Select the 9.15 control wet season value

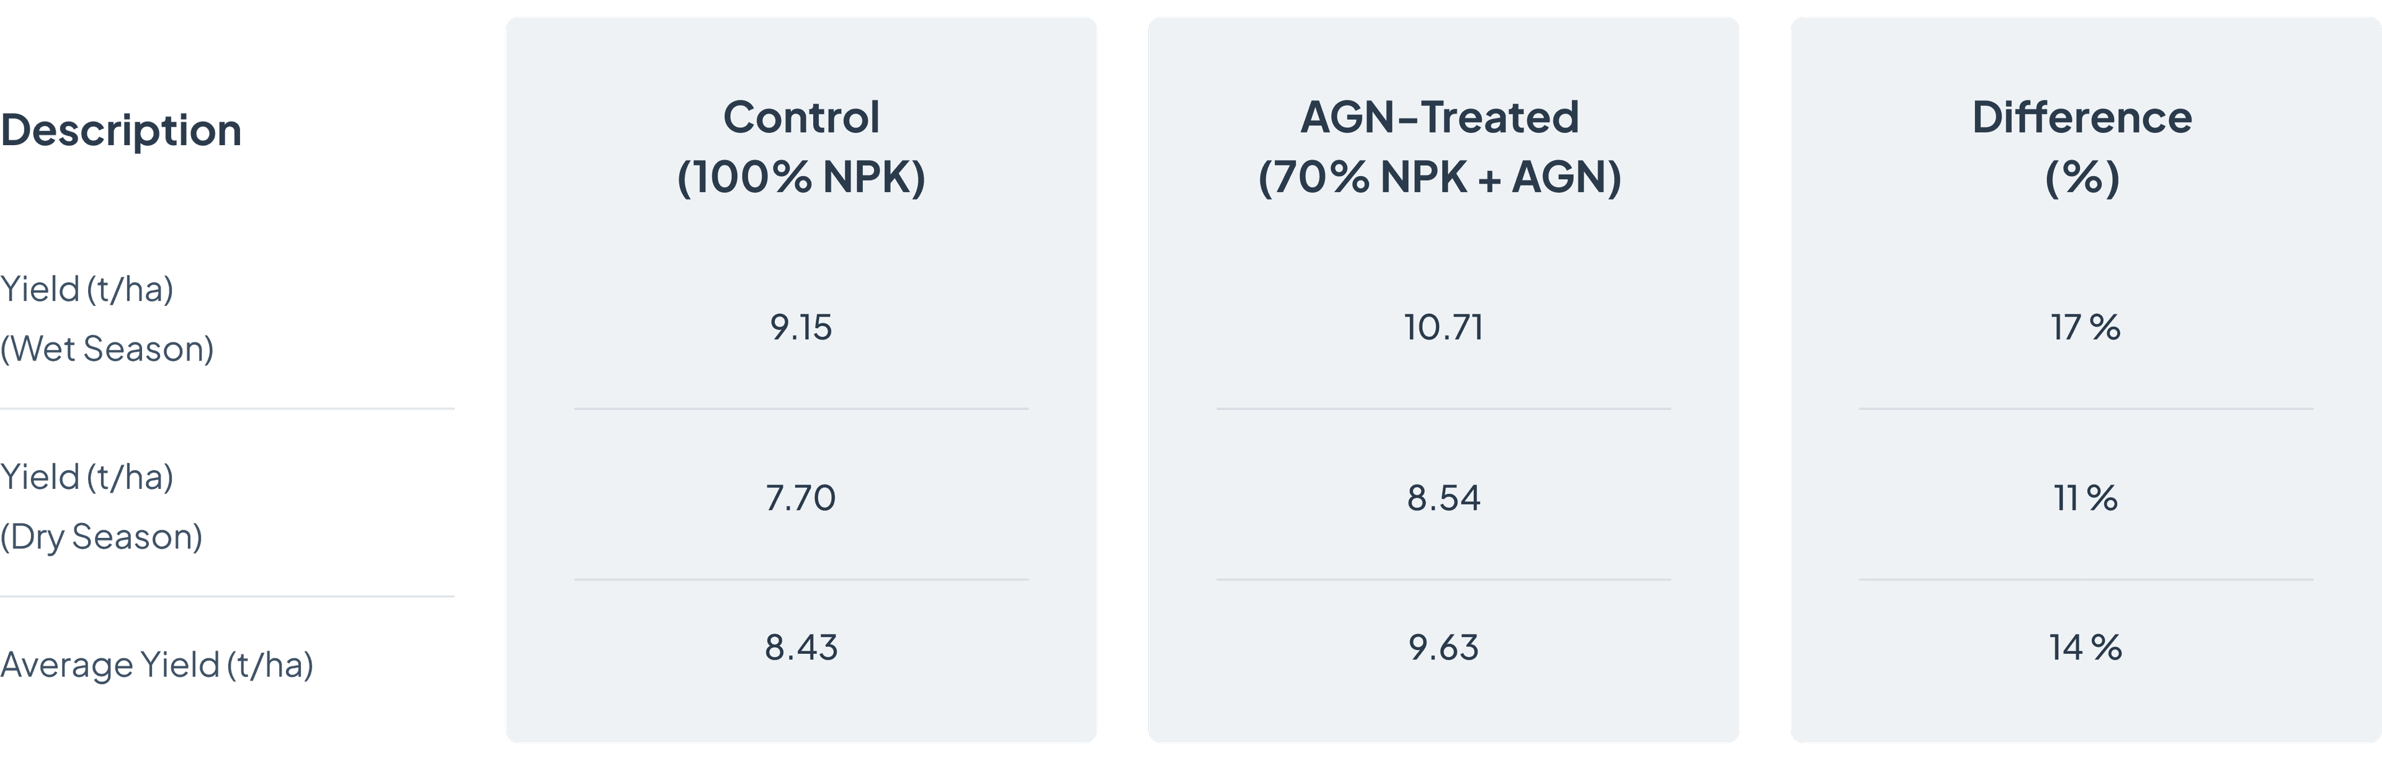tap(801, 328)
